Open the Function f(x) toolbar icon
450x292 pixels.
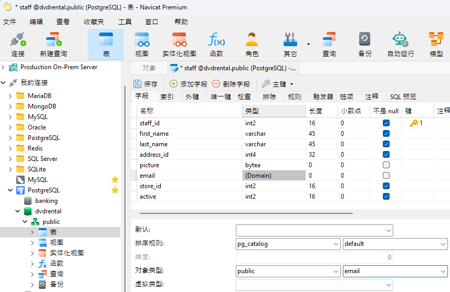tap(216, 39)
